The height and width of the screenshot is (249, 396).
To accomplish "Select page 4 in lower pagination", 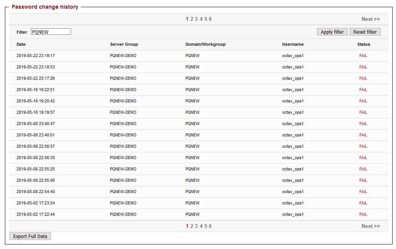I will [x=201, y=226].
